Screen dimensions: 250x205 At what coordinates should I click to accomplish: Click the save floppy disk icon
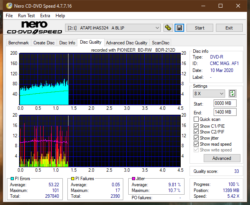point(179,28)
